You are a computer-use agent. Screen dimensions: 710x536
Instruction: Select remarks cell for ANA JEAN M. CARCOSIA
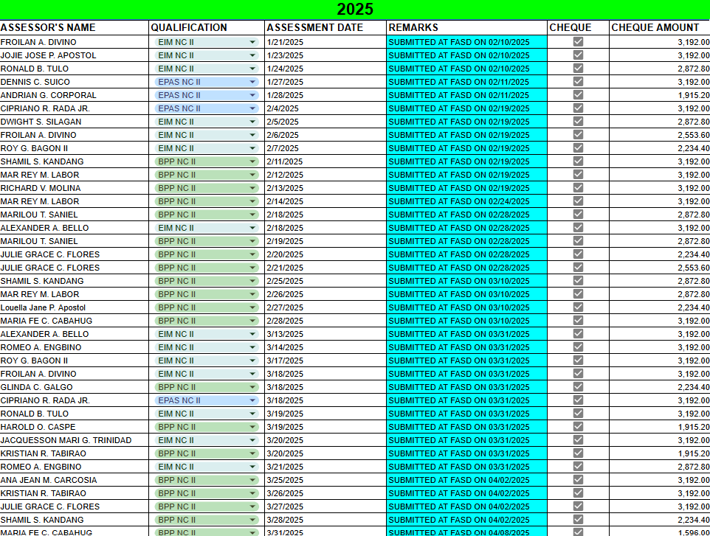pos(467,480)
